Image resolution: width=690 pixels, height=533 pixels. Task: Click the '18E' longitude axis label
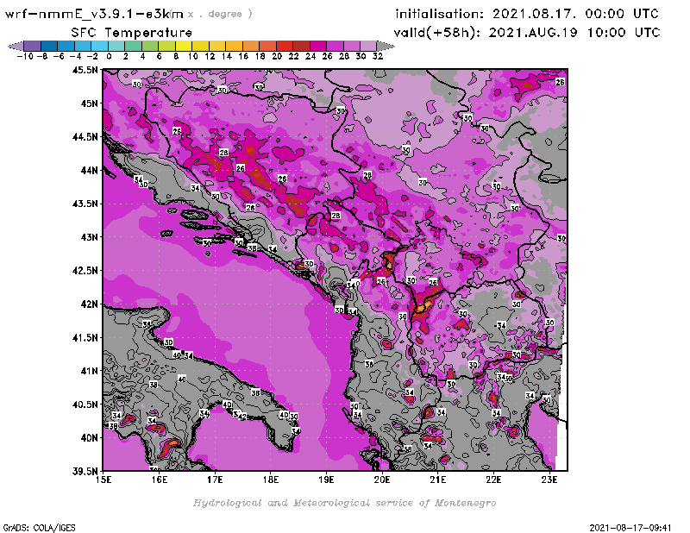(x=271, y=480)
